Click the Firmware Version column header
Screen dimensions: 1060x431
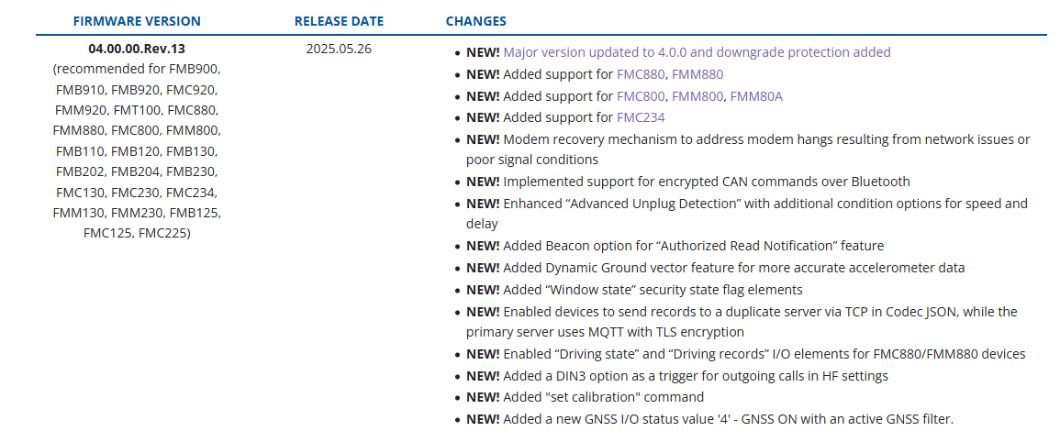(137, 21)
